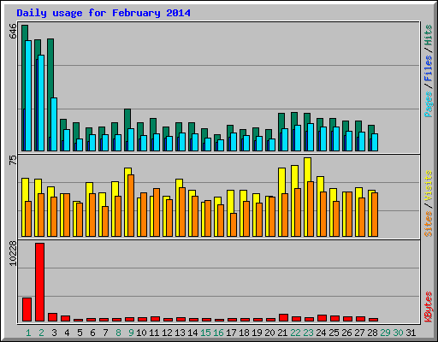Viewport: 438px width, 342px height.
Task: Click the x-axis day label 8
Action: (118, 333)
